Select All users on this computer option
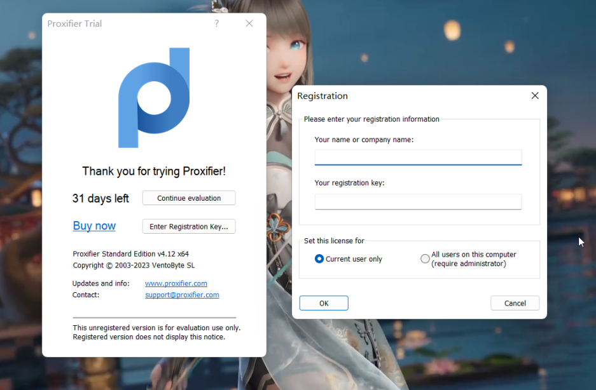Image resolution: width=596 pixels, height=390 pixels. (x=468, y=259)
